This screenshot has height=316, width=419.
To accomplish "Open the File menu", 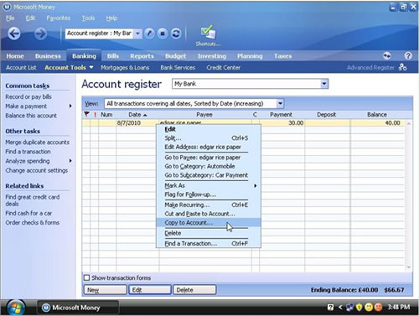I will (x=10, y=18).
